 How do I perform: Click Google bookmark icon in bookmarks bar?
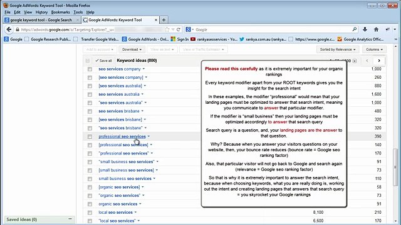coord(6,39)
